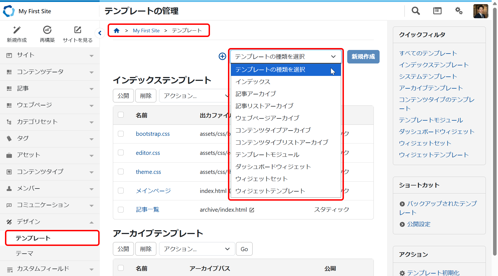The height and width of the screenshot is (276, 498).
Task: Collapse the sidebar with the chevron button
Action: coord(100,33)
